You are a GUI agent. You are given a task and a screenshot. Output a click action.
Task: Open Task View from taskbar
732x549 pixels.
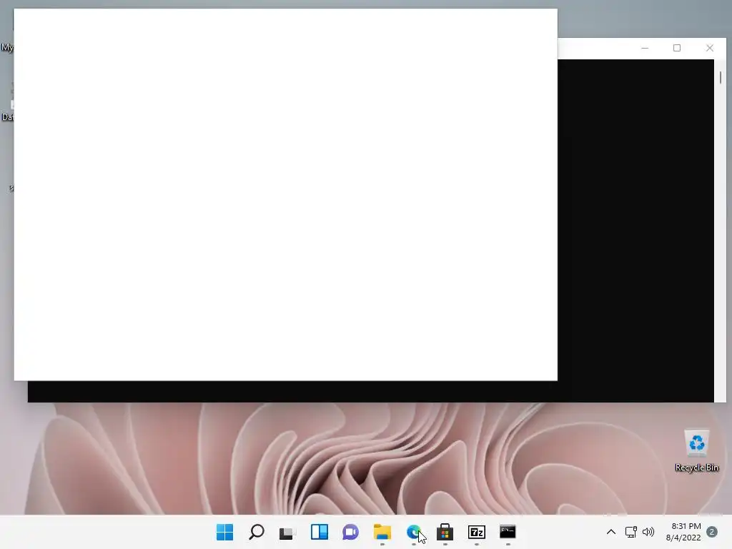click(287, 532)
